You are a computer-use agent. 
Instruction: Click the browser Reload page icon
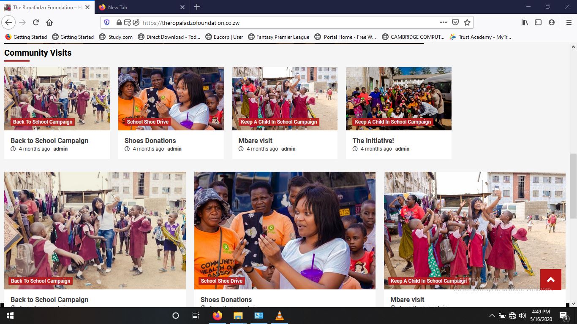(36, 22)
